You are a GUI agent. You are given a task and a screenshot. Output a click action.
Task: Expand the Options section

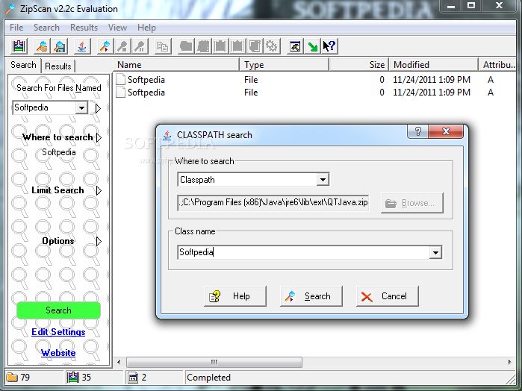tap(99, 241)
